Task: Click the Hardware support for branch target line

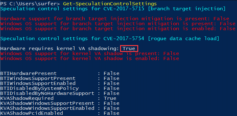Action: point(115,19)
